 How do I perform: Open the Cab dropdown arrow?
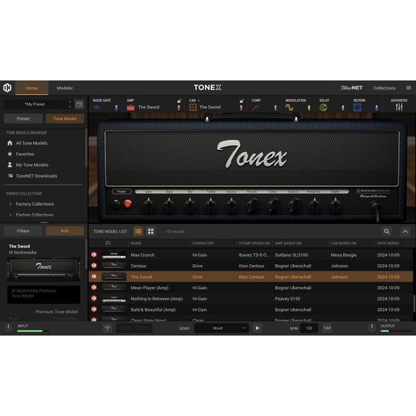(199, 101)
